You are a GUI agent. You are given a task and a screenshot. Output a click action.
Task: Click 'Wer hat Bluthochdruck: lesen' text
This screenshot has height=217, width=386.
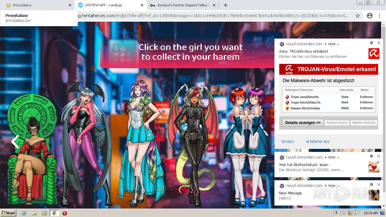(x=303, y=165)
